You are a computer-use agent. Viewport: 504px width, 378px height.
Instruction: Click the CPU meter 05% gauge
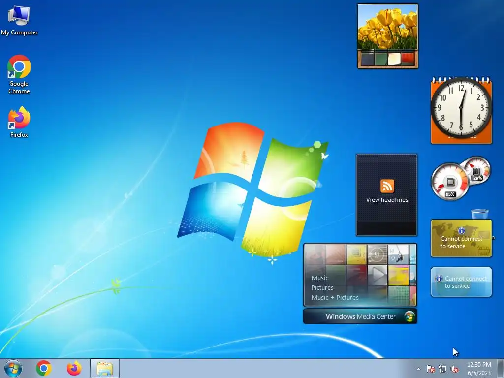[x=450, y=182]
